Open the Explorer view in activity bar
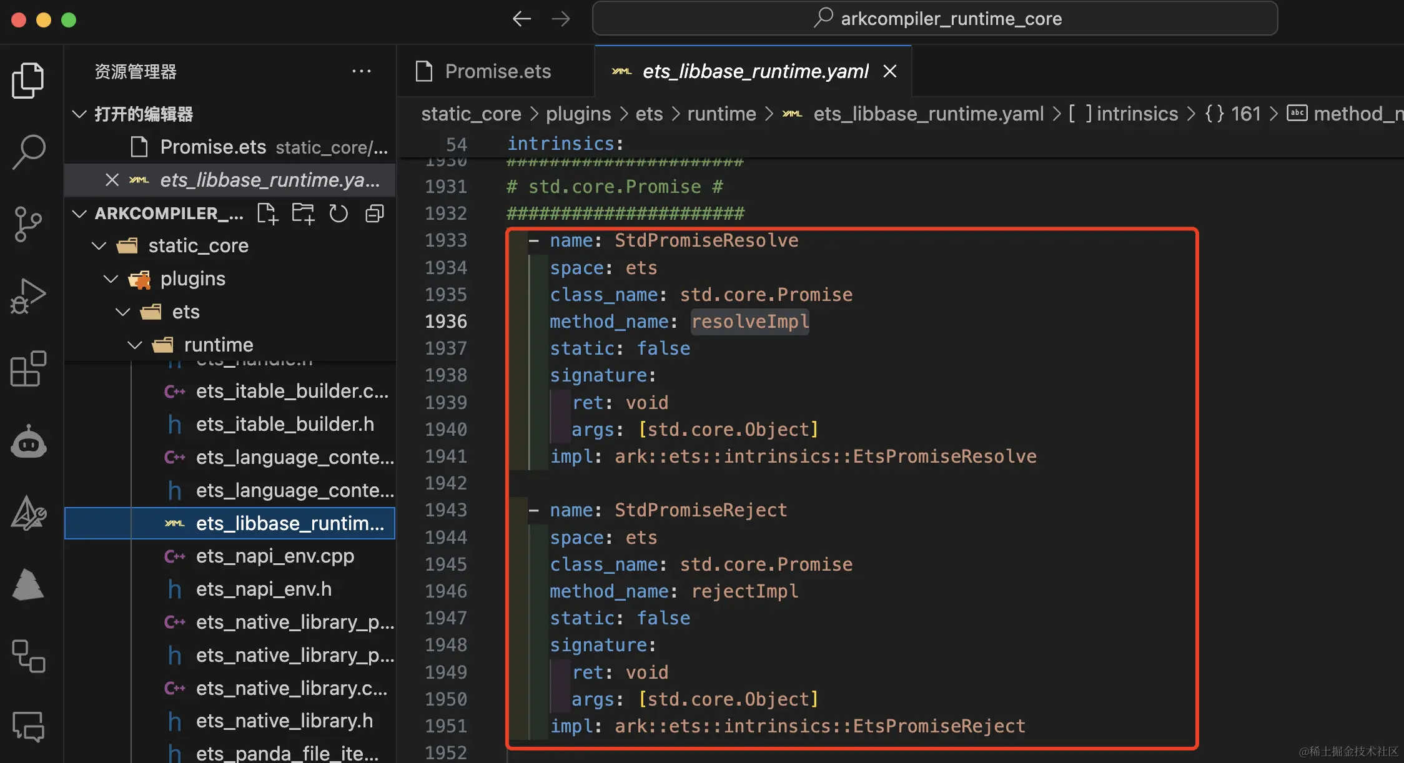The image size is (1404, 763). (x=28, y=81)
